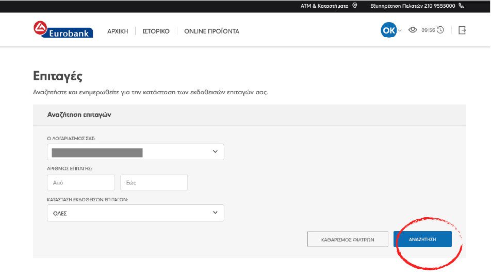Click the session timer clock icon
The image size is (491, 278).
point(440,30)
